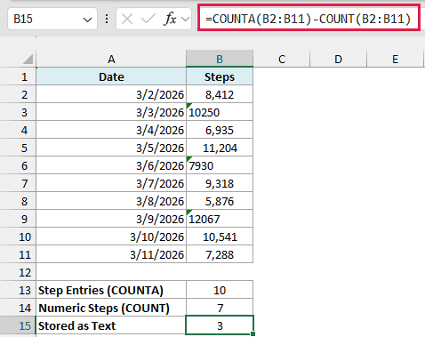This screenshot has width=425, height=337.
Task: Click the steps cell showing 11,204
Action: click(220, 148)
